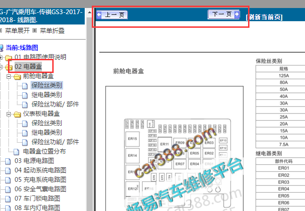Click 菜单展开 to expand all menus
The height and width of the screenshot is (211, 305).
[17, 31]
